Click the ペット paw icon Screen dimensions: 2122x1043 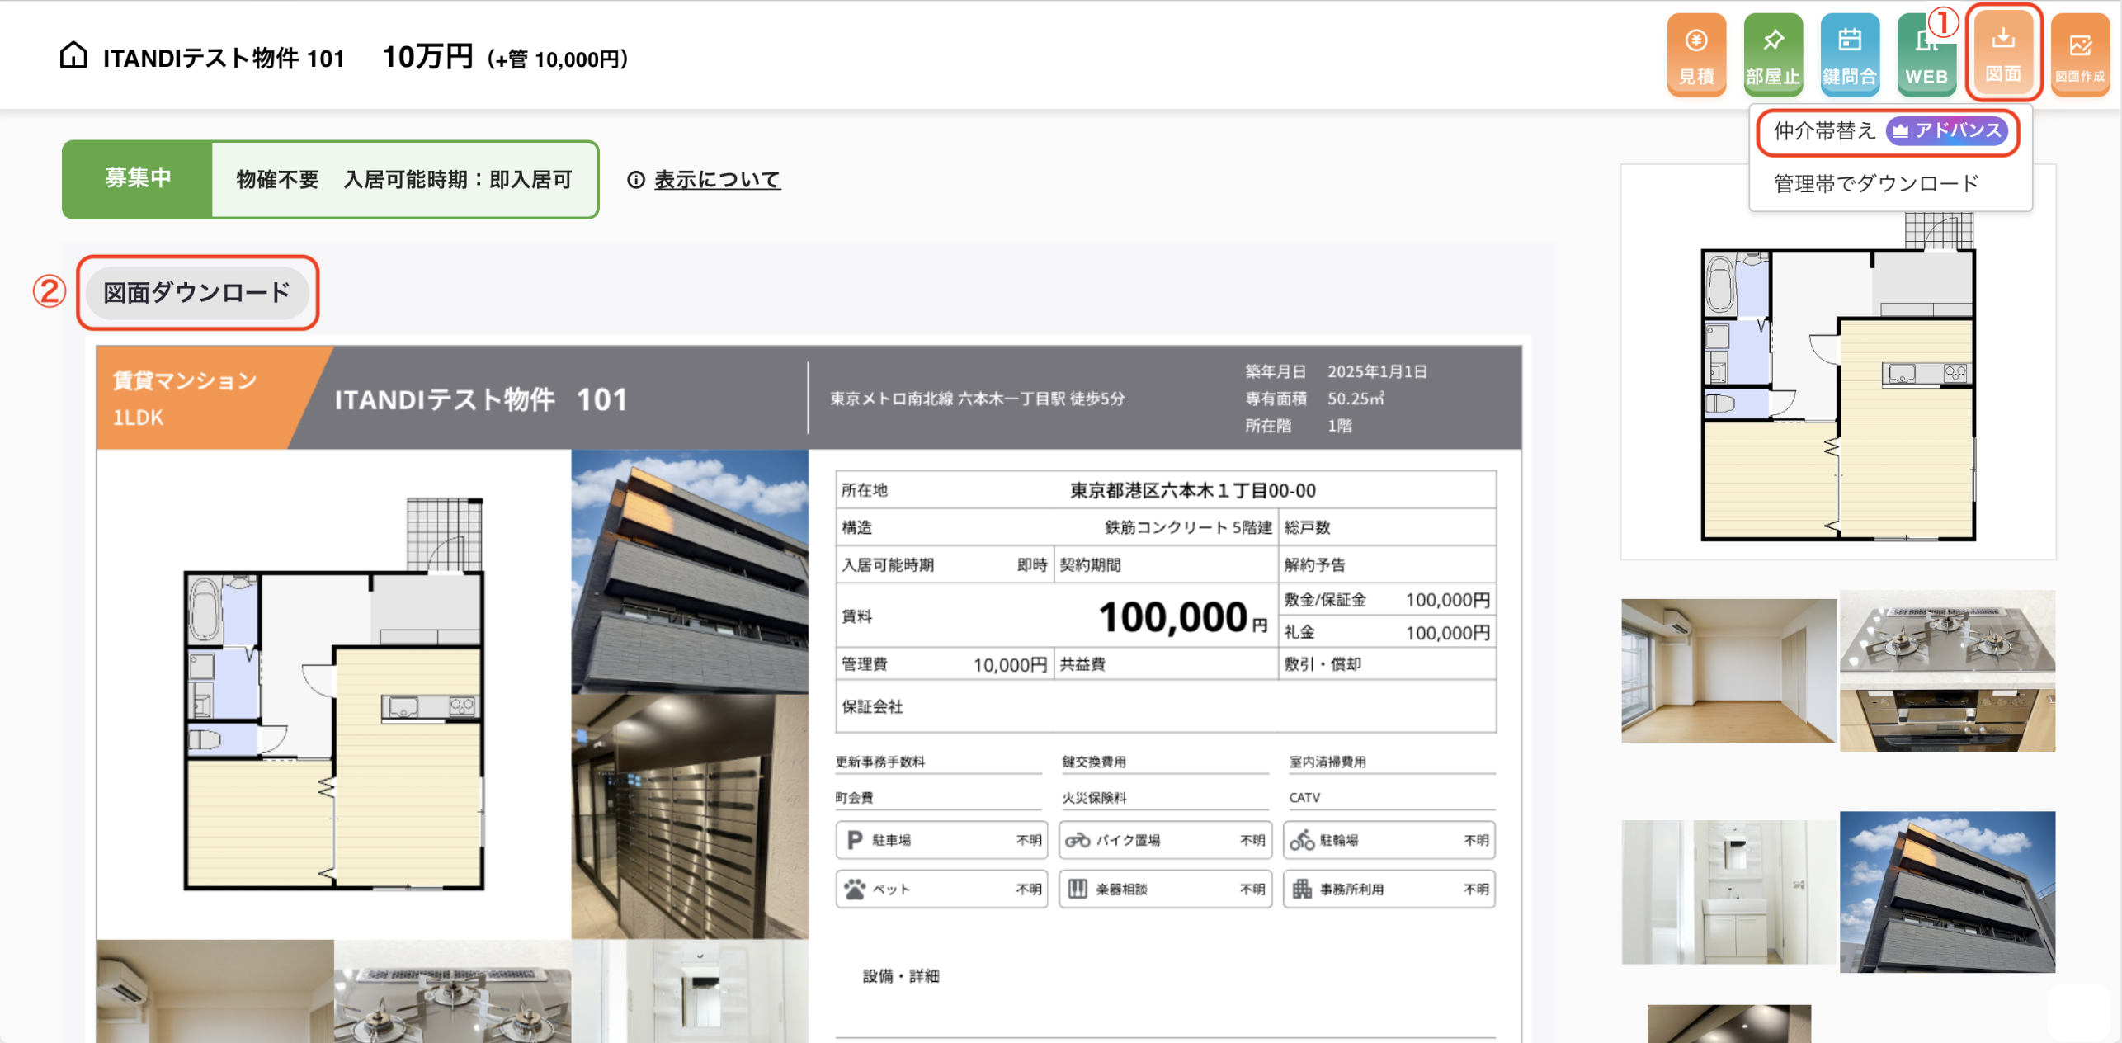(855, 889)
